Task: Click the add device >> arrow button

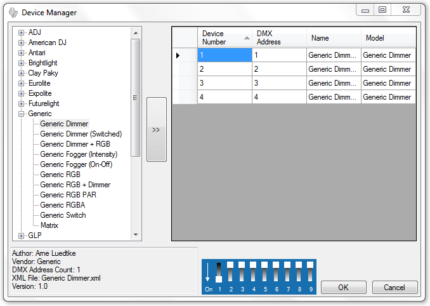Action: click(x=156, y=130)
